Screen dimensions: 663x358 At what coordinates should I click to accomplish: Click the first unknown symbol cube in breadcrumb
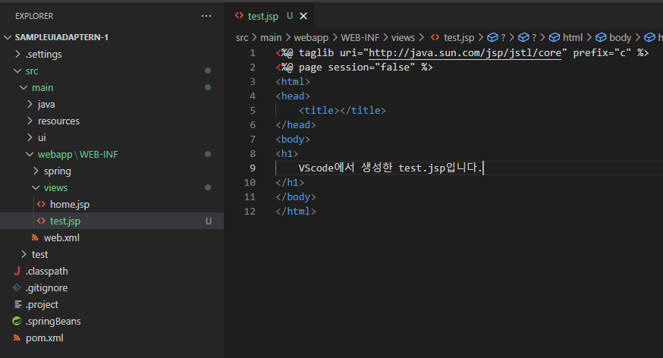[492, 38]
